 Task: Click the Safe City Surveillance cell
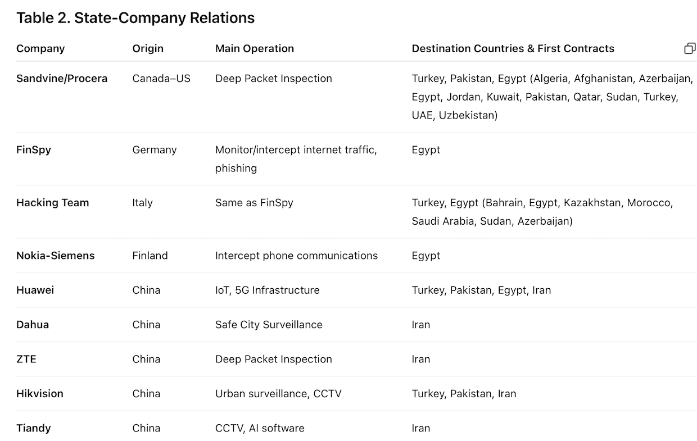pos(269,325)
